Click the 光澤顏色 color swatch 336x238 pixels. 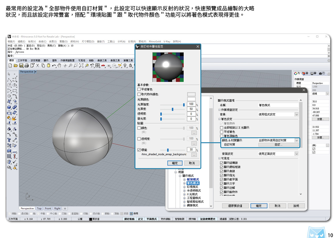coord(191,99)
